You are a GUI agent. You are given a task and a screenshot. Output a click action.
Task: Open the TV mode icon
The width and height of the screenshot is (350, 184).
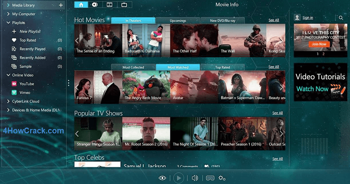click(x=124, y=5)
